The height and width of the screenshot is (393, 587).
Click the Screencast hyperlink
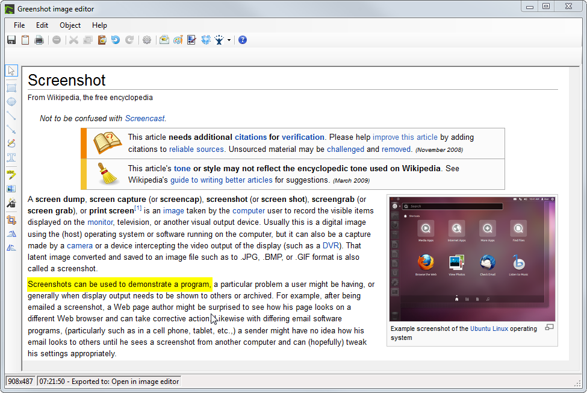(144, 118)
